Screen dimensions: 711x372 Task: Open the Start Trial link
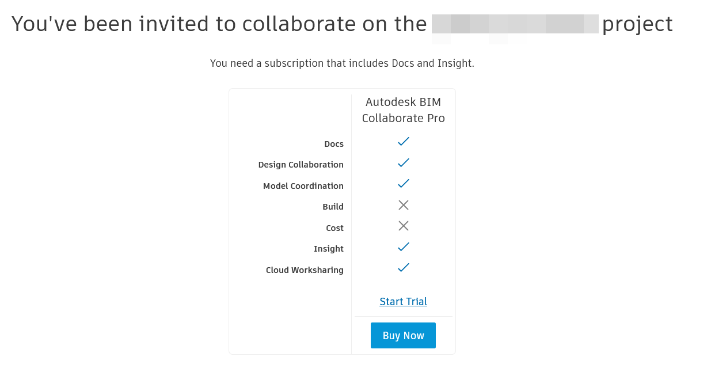click(x=403, y=302)
